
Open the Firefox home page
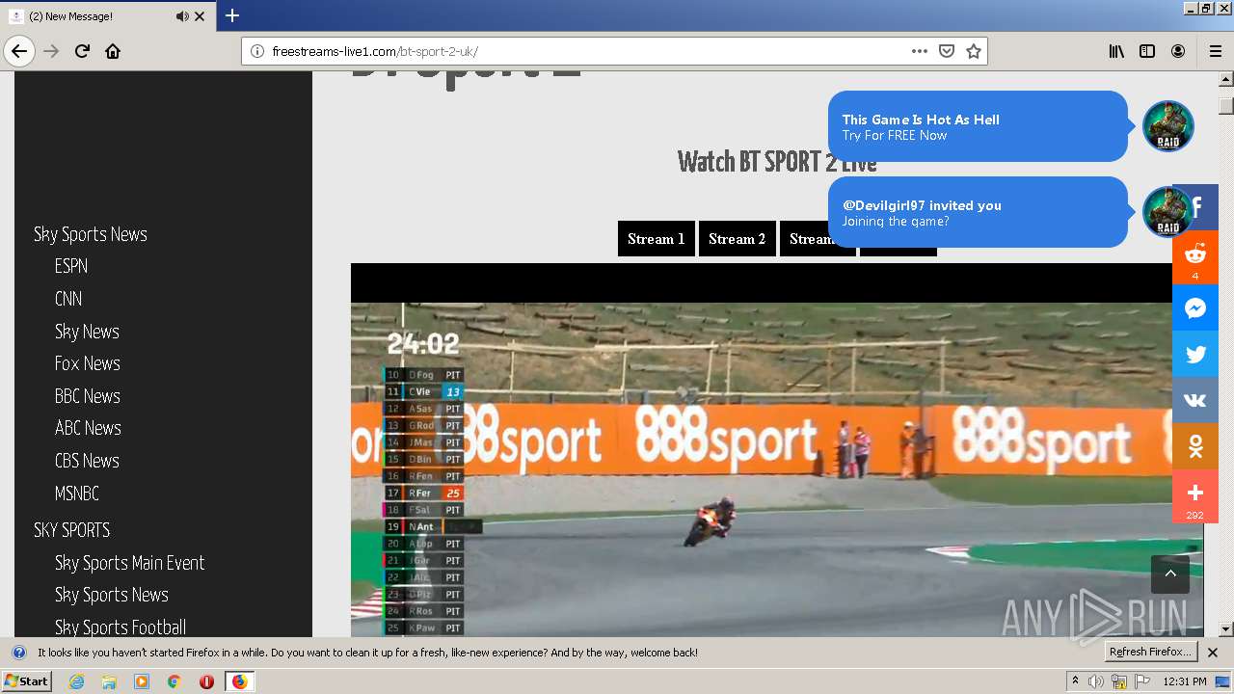click(113, 51)
